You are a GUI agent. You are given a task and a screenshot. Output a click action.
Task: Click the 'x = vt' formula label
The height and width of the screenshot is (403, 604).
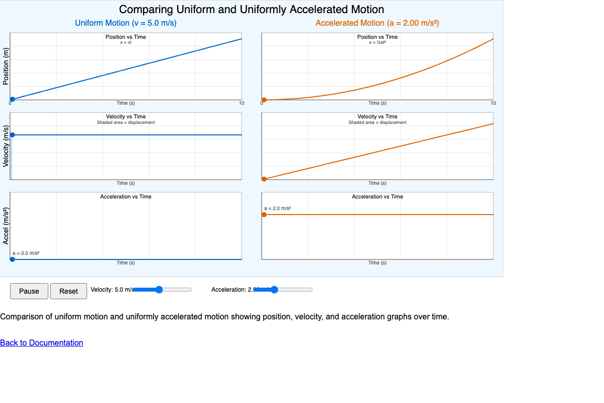click(x=125, y=43)
